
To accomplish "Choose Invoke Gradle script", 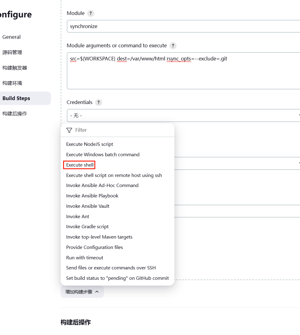I will (x=87, y=227).
